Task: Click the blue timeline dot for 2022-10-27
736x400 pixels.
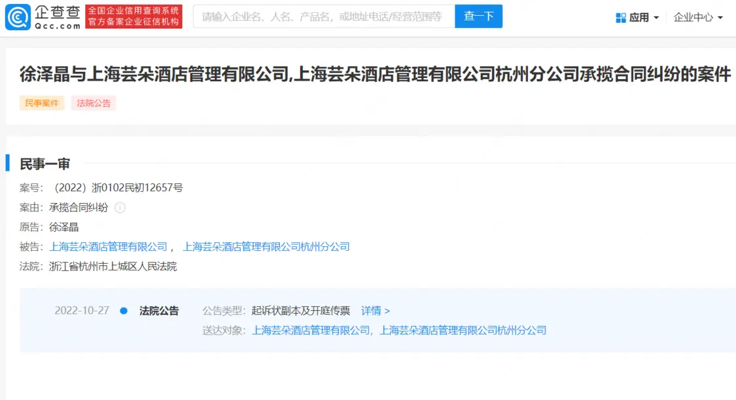Action: (124, 311)
